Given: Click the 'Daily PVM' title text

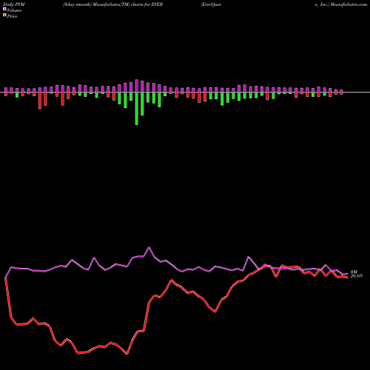Looking at the screenshot, I should click(x=14, y=4).
